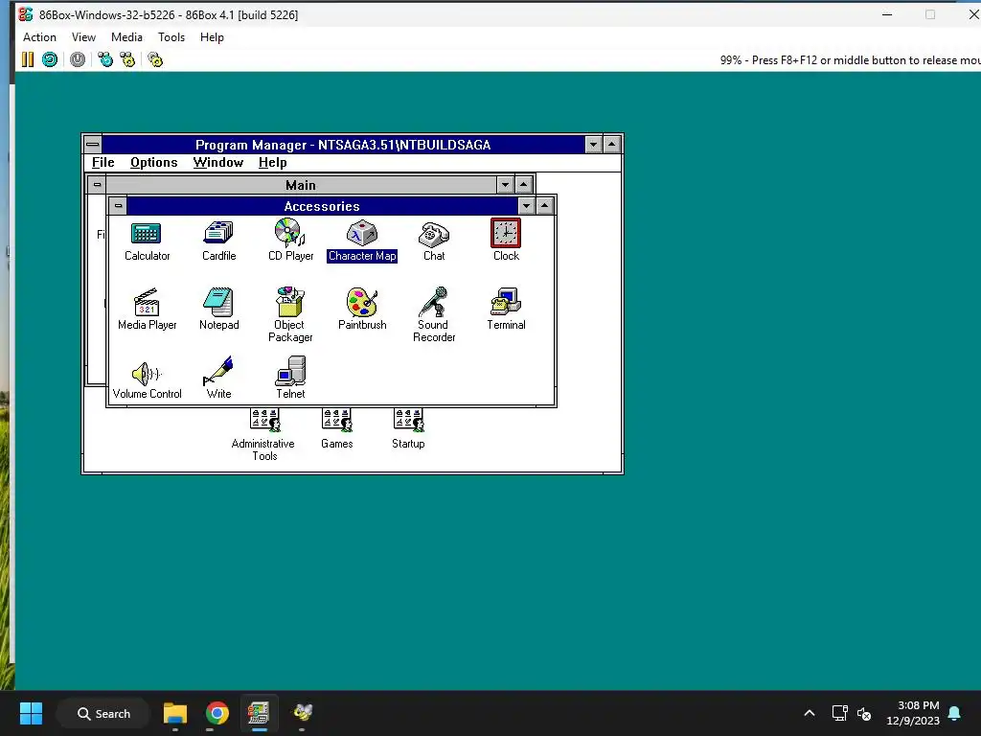
Task: Click the muted volume tray icon
Action: pyautogui.click(x=864, y=713)
